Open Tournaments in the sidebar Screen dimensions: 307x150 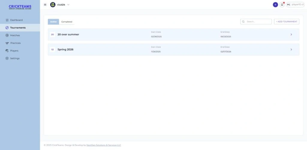click(18, 28)
